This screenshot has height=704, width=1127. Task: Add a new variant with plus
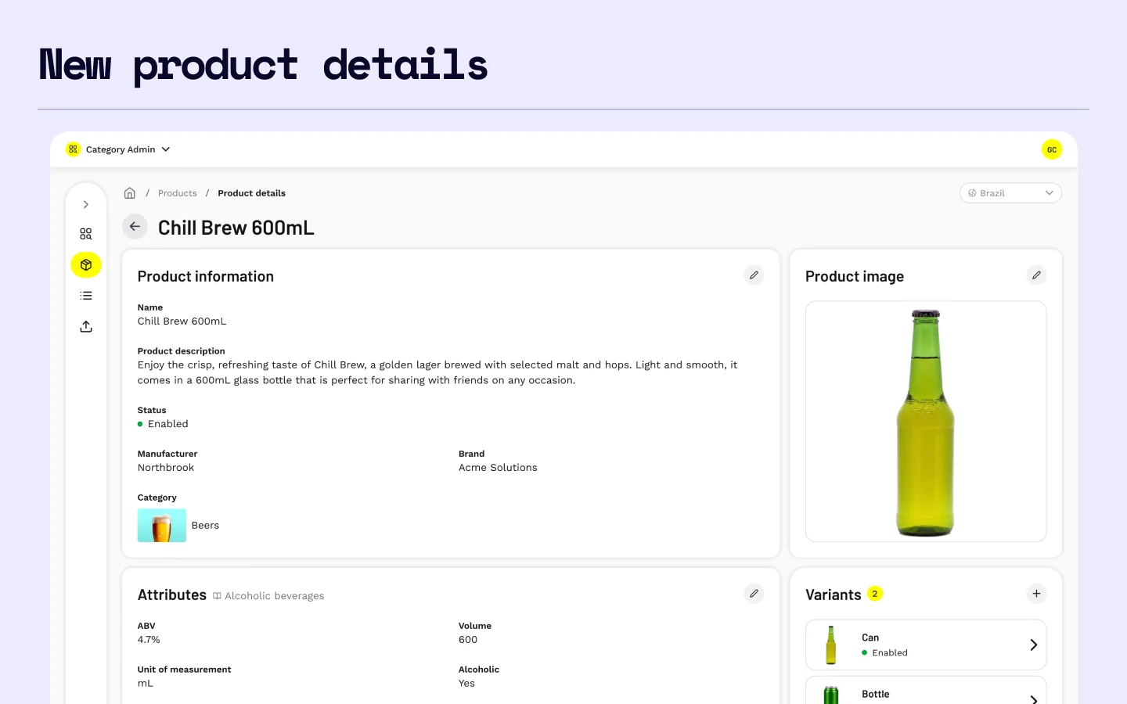pos(1036,594)
